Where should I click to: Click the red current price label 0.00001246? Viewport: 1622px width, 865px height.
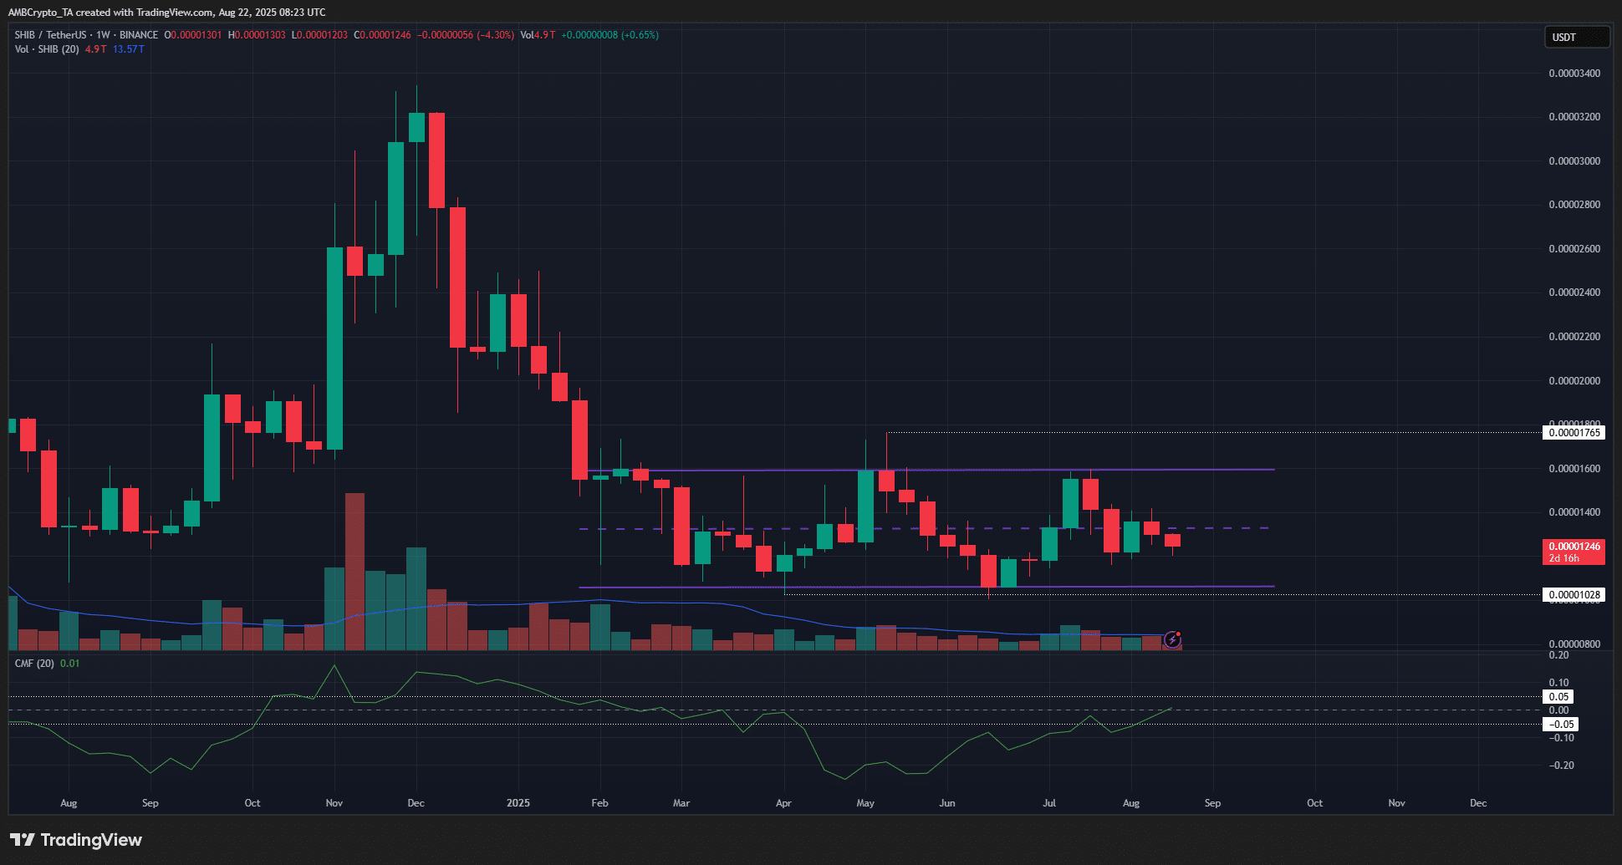(1574, 547)
